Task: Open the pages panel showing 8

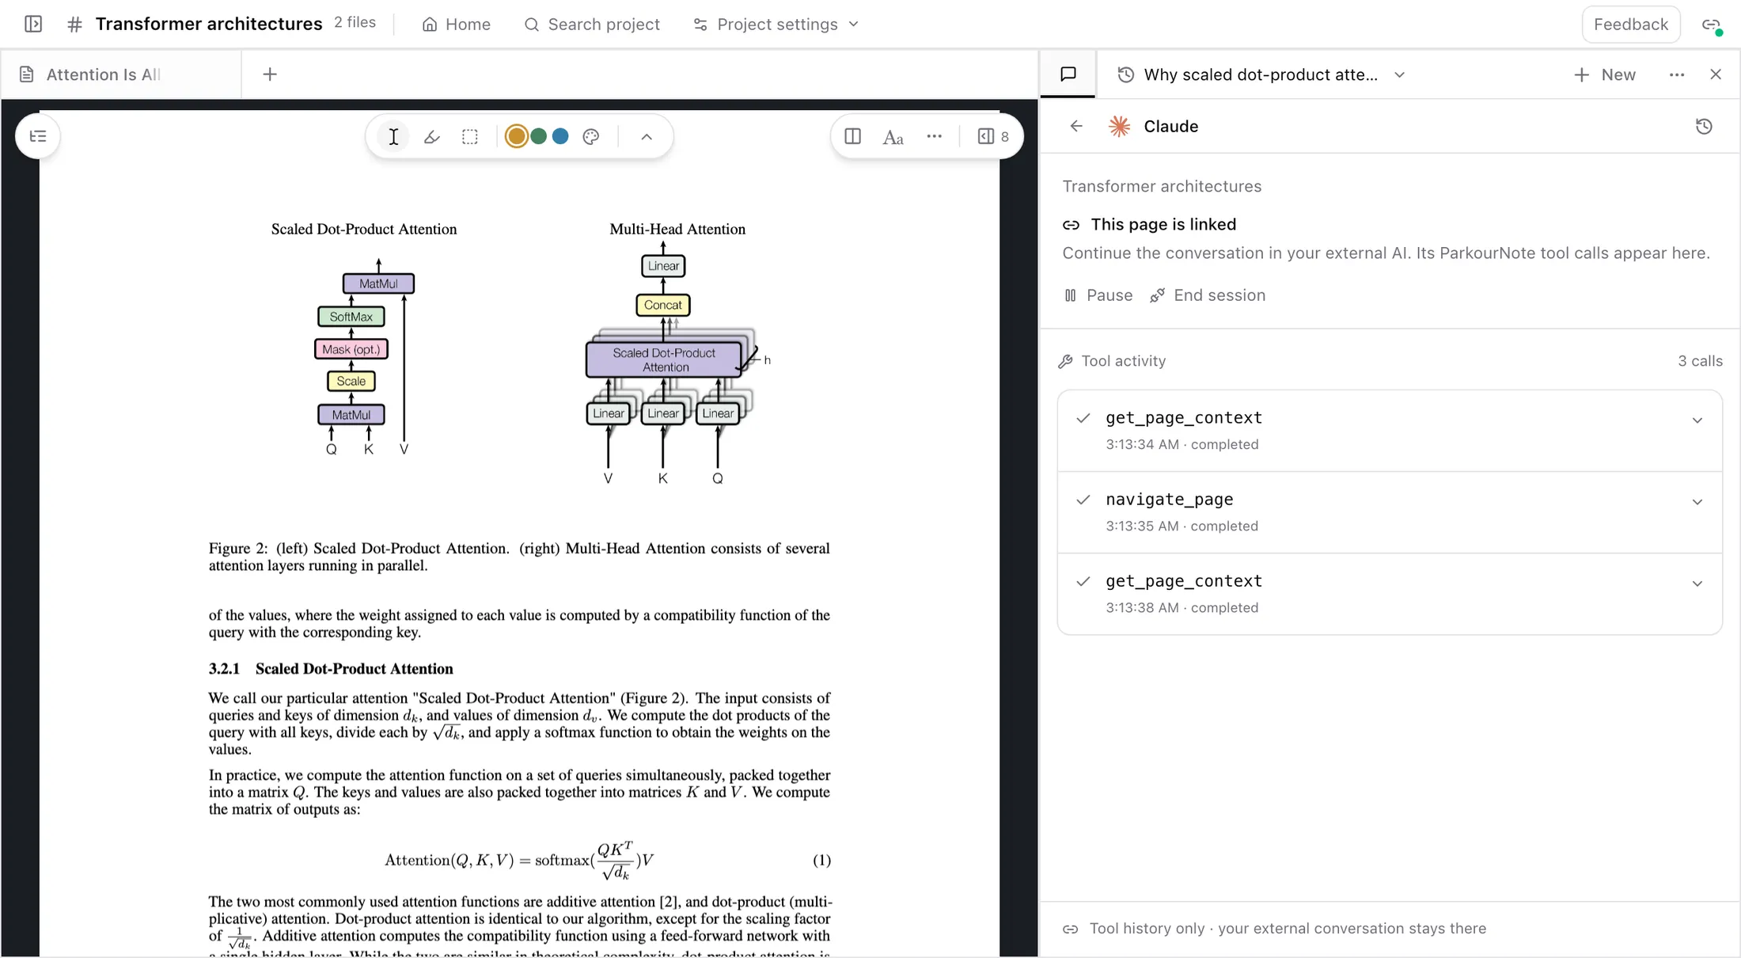Action: (993, 136)
